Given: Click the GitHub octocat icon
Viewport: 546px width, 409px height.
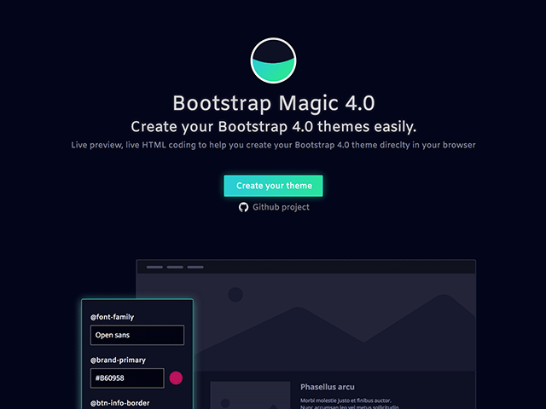Looking at the screenshot, I should [243, 207].
